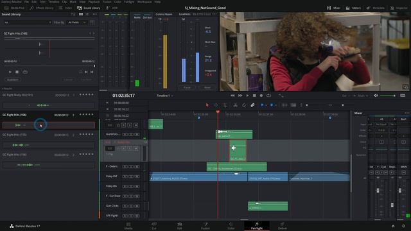
Task: Click the Sound Library sort icon
Action: [x=73, y=14]
